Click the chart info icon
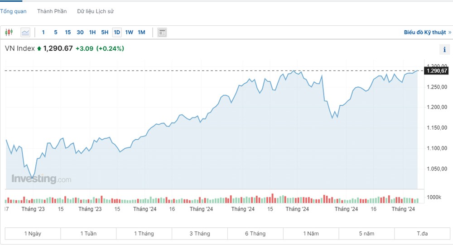Viewport: 453px width, 245px height. (x=444, y=50)
